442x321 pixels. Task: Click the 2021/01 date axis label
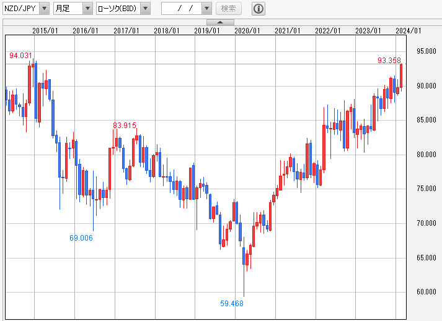pos(287,31)
